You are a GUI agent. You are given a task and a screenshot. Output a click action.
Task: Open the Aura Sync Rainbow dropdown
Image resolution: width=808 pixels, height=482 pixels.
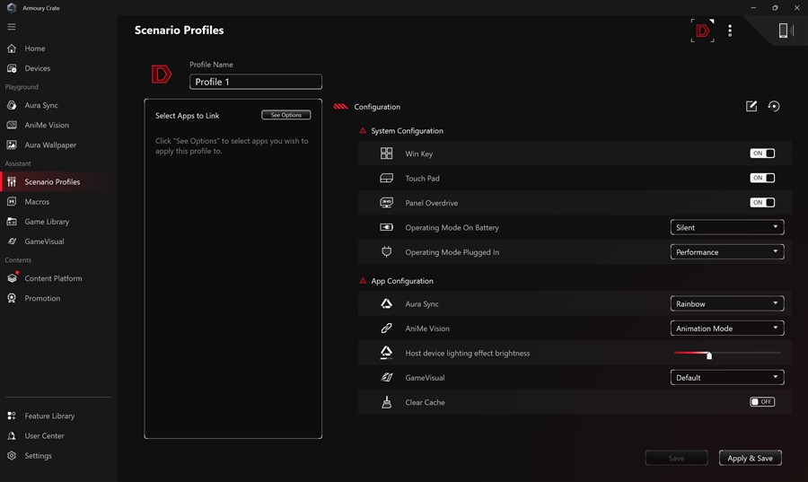(x=726, y=304)
